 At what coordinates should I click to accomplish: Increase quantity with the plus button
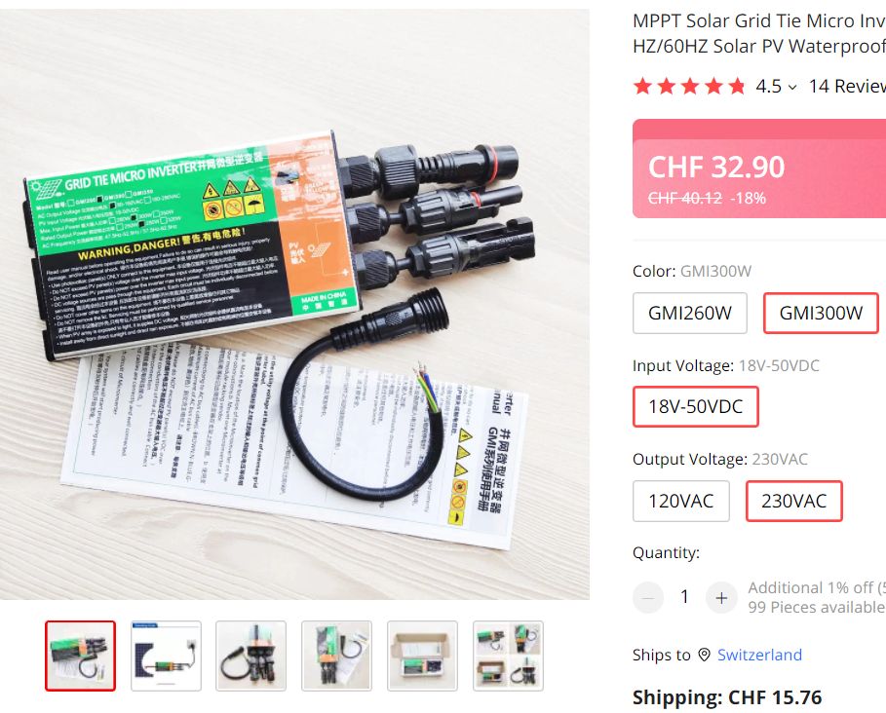(x=721, y=597)
